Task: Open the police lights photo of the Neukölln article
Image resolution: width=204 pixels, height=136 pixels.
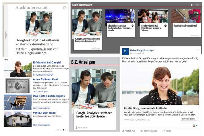Action: (x=120, y=16)
